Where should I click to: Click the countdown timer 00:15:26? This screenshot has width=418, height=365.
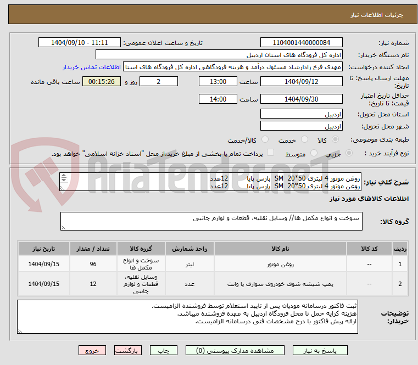click(x=102, y=81)
